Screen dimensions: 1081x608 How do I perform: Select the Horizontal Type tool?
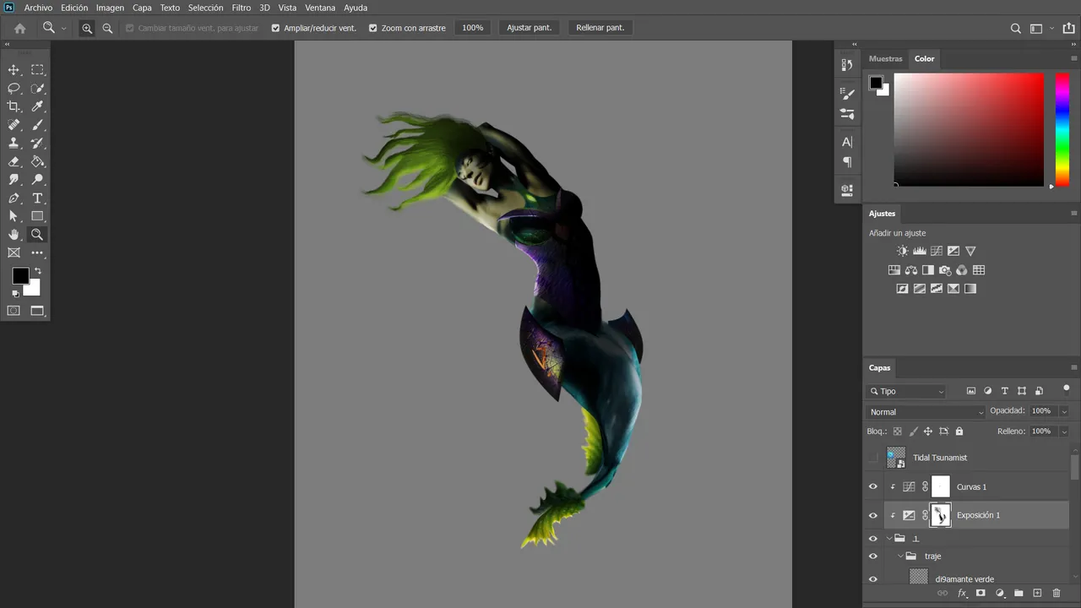tap(37, 198)
